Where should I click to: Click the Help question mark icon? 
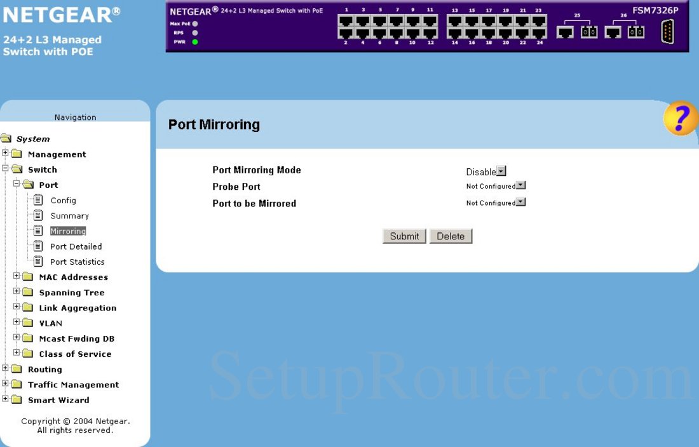click(x=681, y=118)
